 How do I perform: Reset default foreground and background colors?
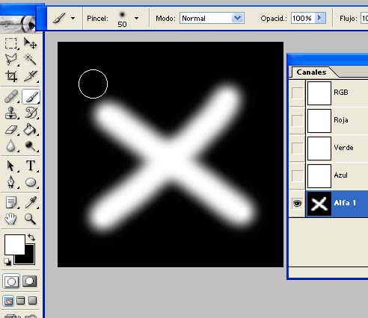click(x=7, y=262)
